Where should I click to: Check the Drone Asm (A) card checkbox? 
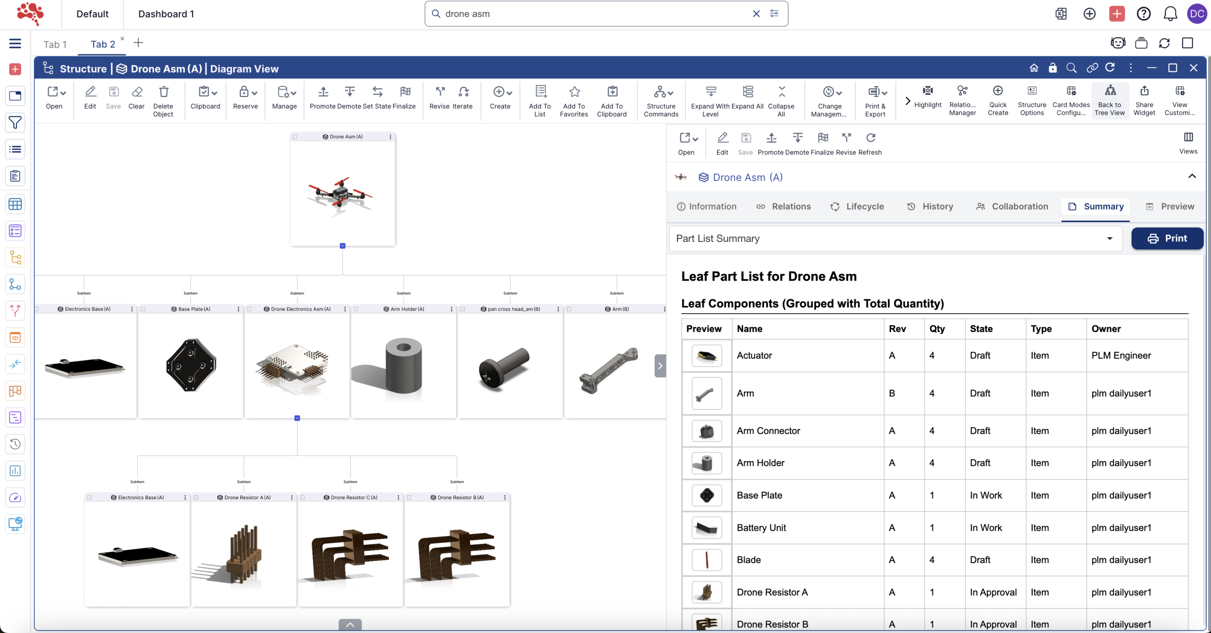[295, 137]
